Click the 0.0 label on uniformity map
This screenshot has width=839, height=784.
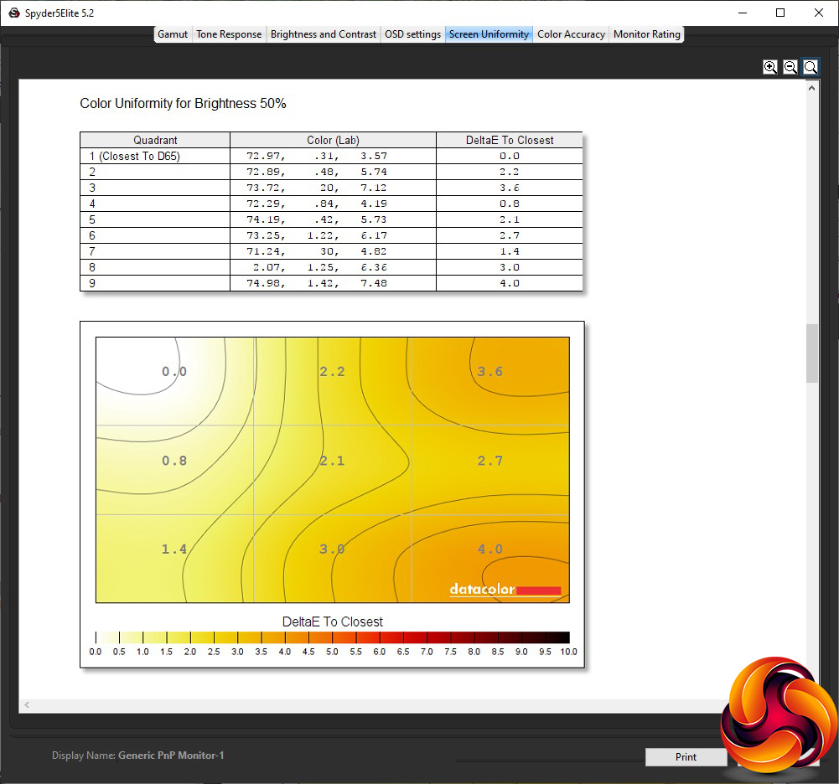point(174,371)
